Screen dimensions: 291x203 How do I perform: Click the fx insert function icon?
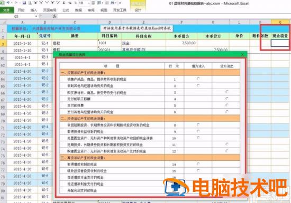54,16
